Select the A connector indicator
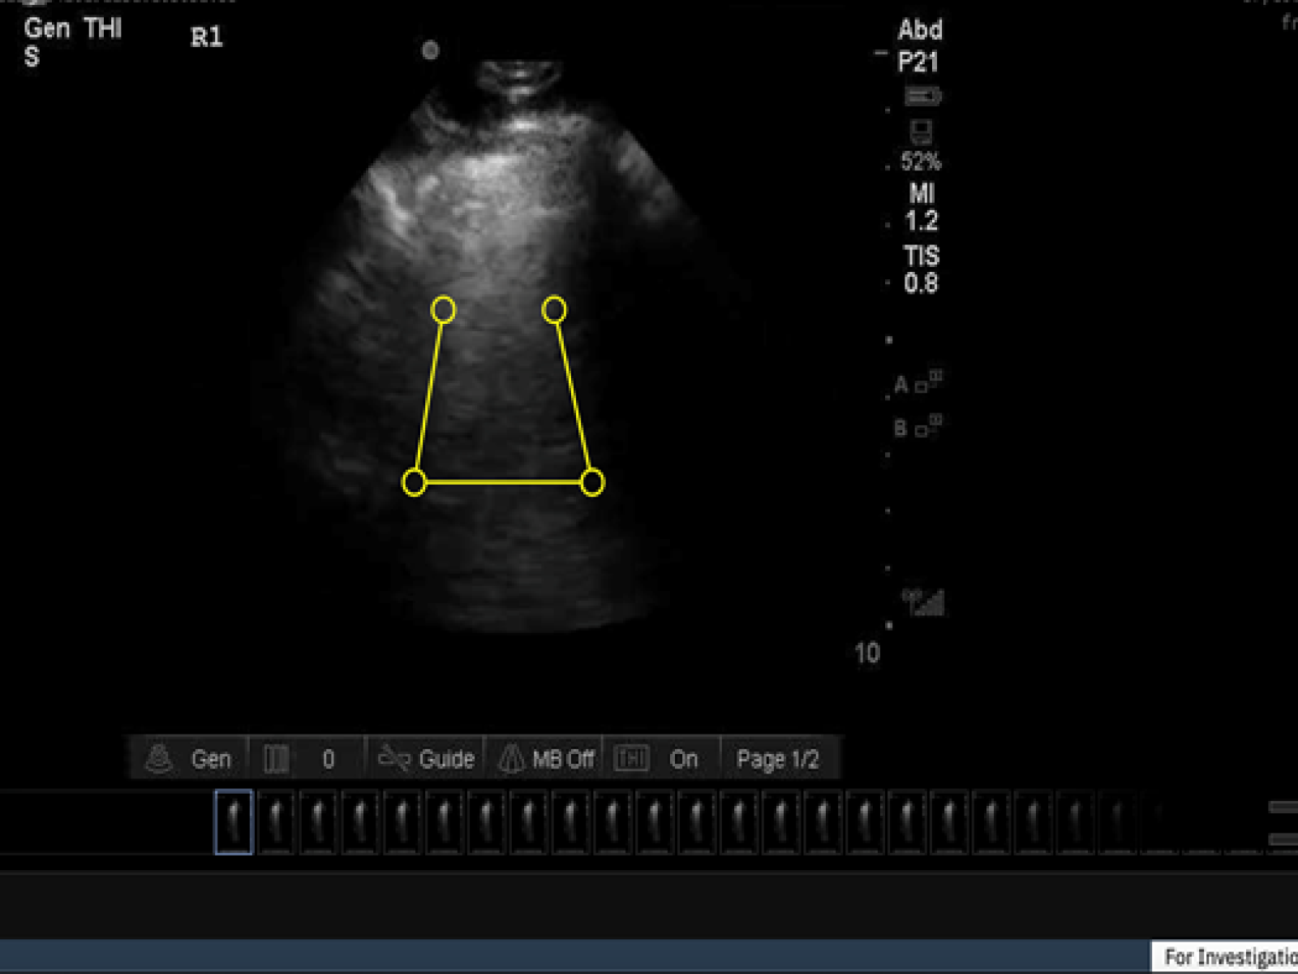The image size is (1298, 974). (x=917, y=383)
